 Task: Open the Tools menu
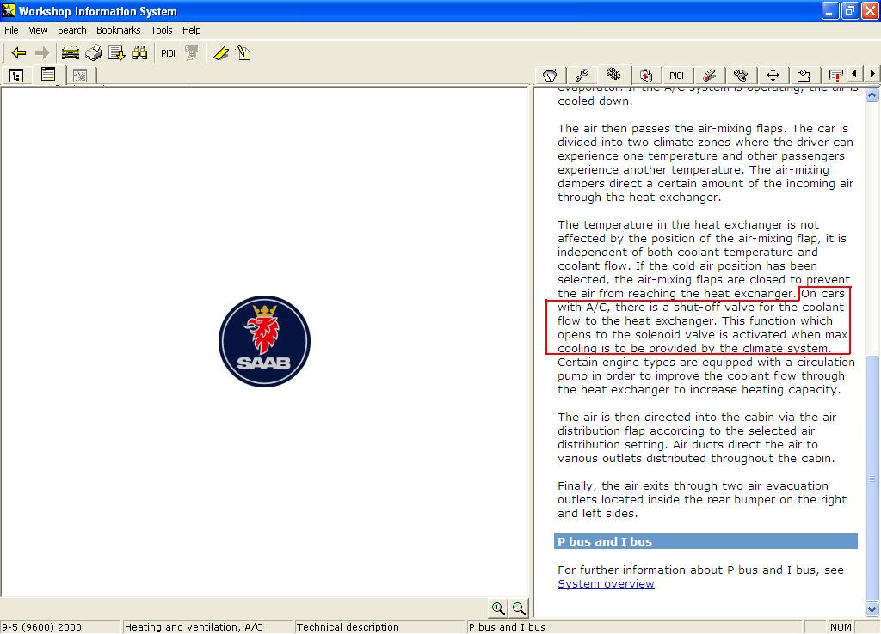(162, 30)
